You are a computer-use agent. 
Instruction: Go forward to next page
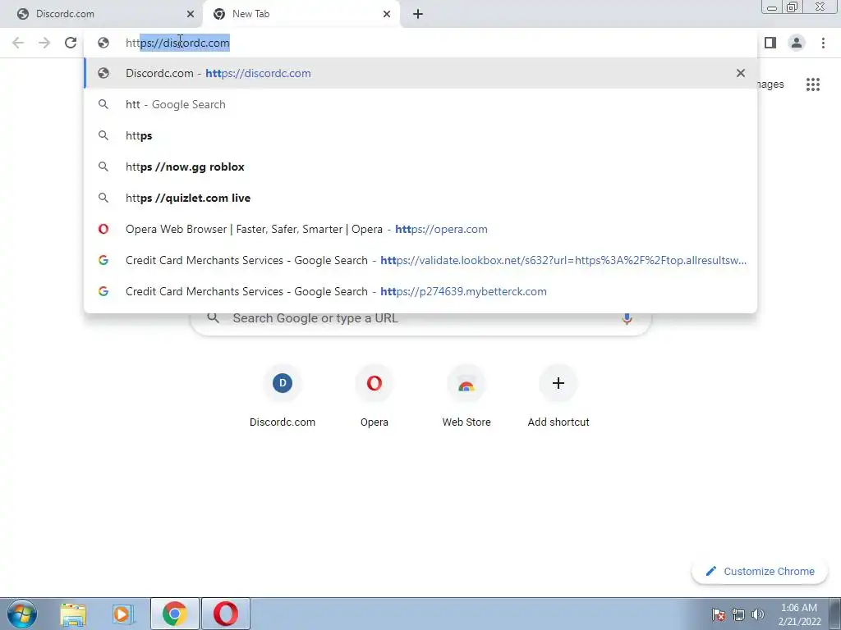point(44,43)
